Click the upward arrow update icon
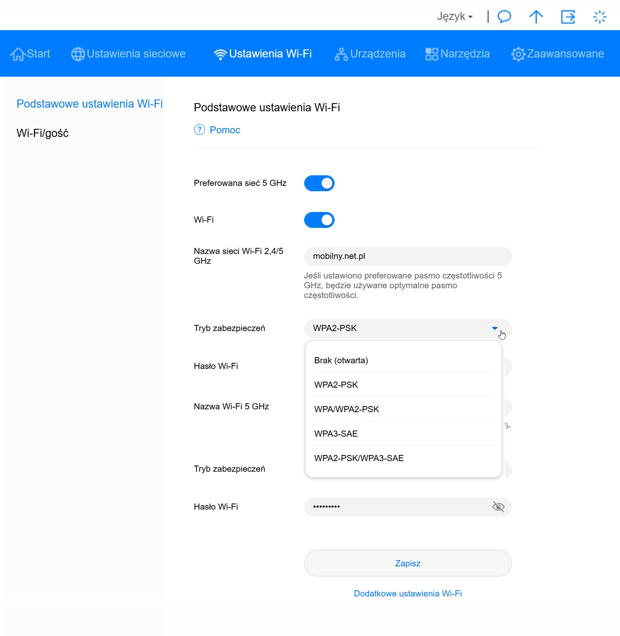The image size is (620, 636). (536, 17)
